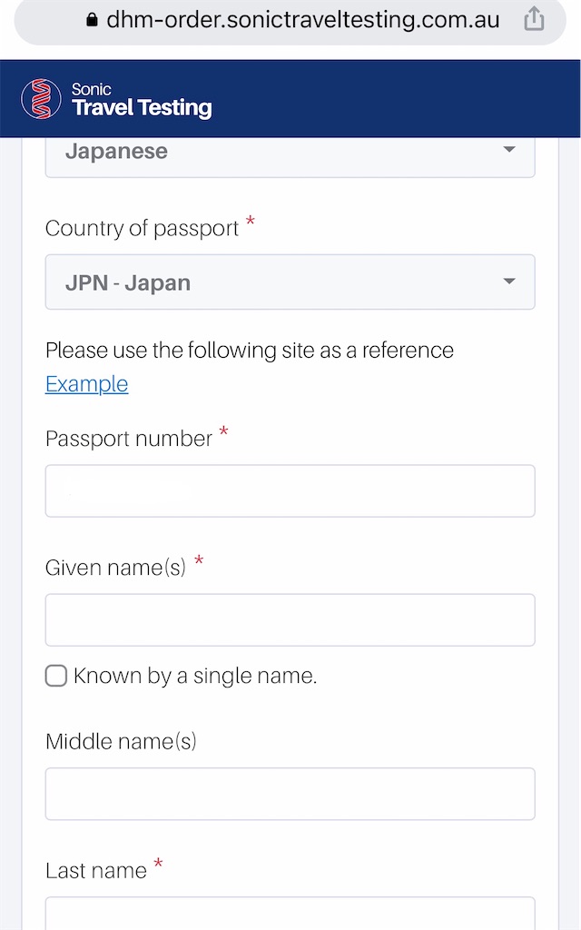581x930 pixels.
Task: Expand Country of passport dropdown arrow
Action: pos(509,282)
